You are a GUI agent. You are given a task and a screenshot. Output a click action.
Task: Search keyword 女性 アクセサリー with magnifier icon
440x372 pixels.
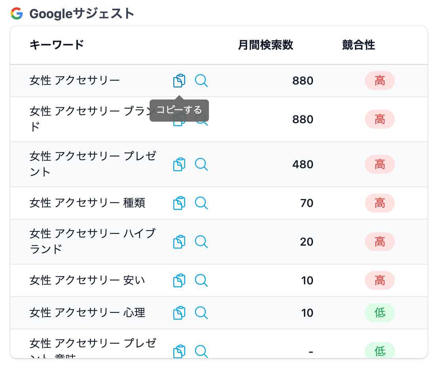pyautogui.click(x=201, y=81)
